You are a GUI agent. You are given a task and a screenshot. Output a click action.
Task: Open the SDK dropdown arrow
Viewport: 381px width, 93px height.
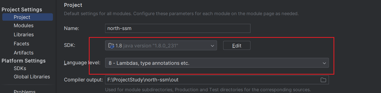(x=212, y=46)
